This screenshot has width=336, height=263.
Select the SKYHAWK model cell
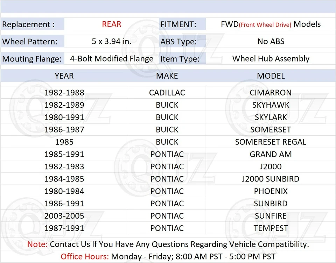[271, 105]
